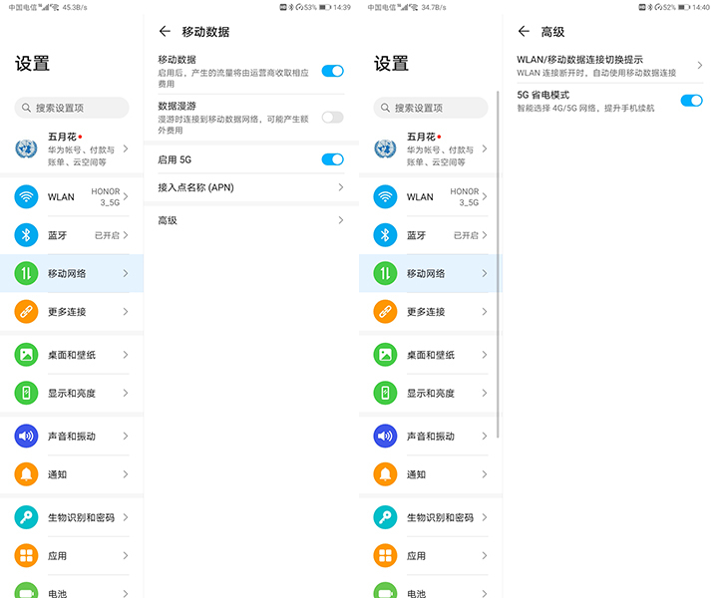Screen dimensions: 718x598
Task: Open 通知 bell icon in right settings list
Action: (x=385, y=474)
